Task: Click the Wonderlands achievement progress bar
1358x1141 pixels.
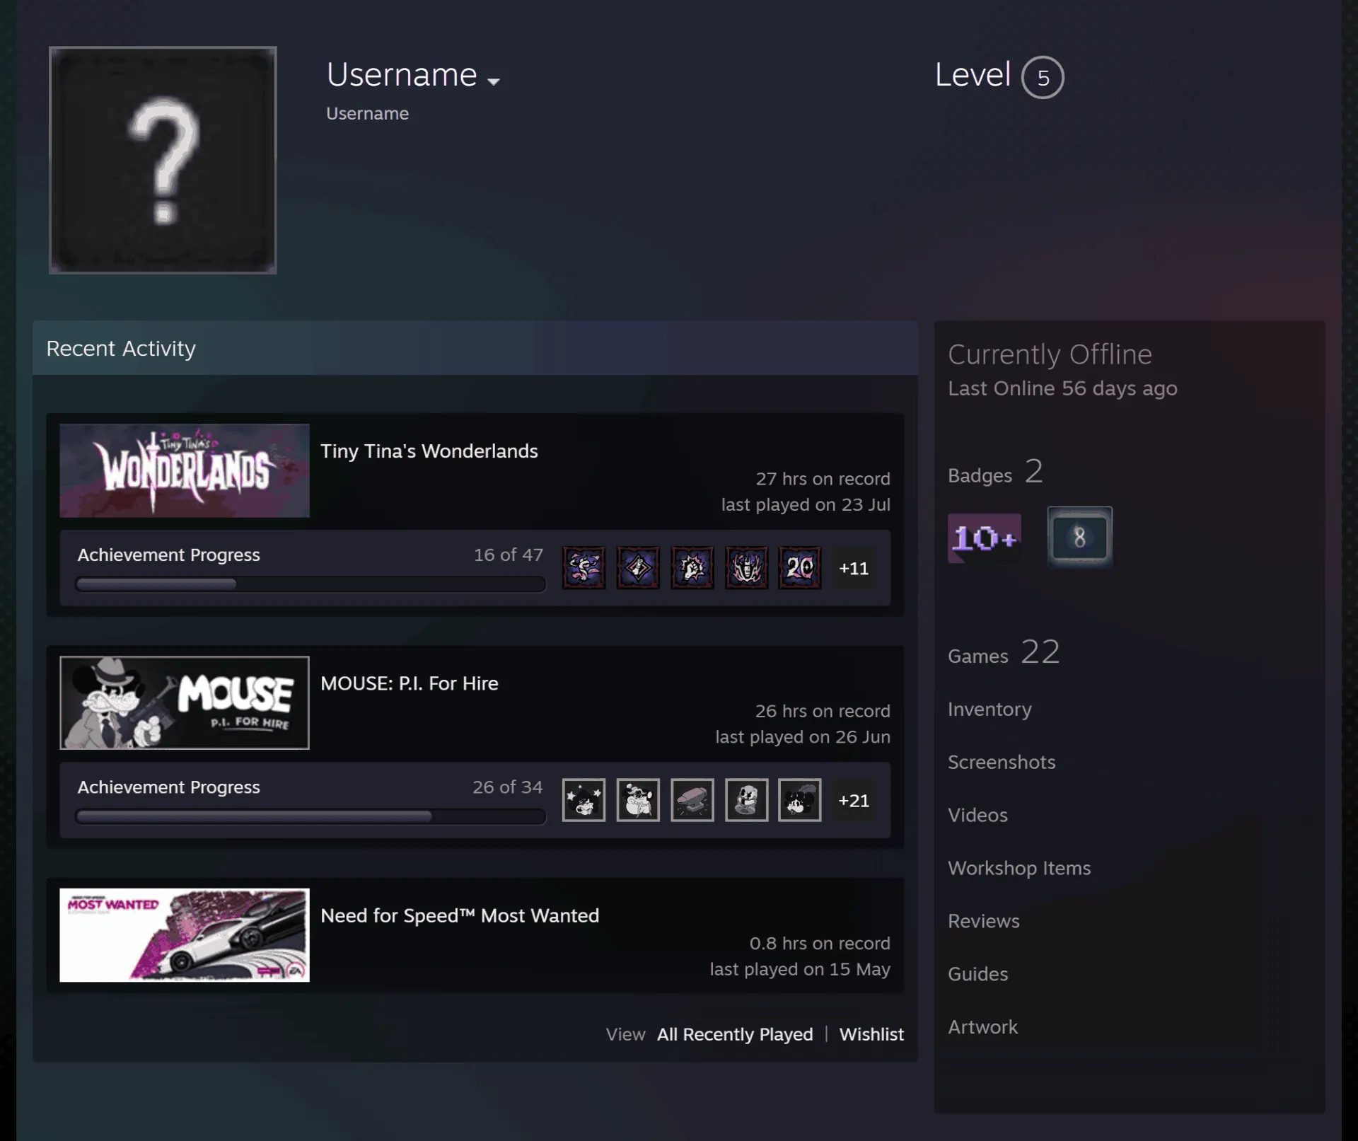Action: (311, 584)
